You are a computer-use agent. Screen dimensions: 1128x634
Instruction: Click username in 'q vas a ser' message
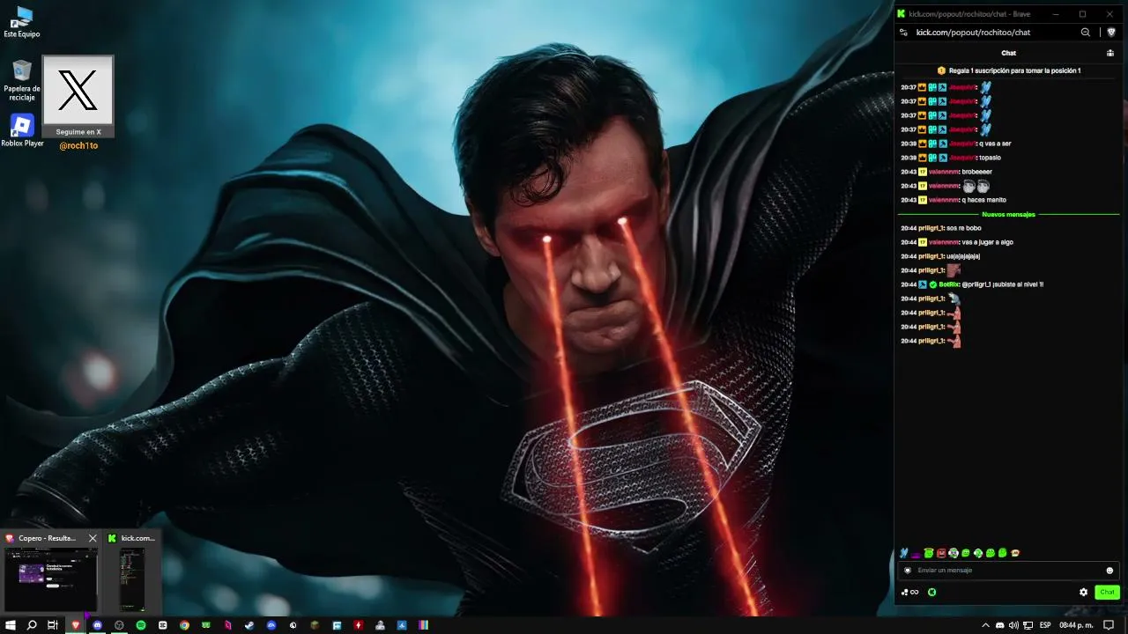962,144
